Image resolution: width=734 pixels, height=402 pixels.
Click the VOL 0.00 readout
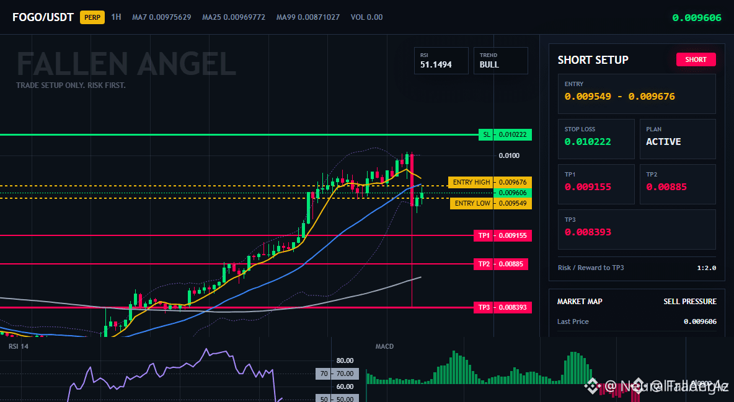coord(366,17)
